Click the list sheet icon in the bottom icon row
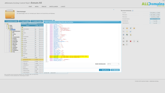 click(127, 44)
